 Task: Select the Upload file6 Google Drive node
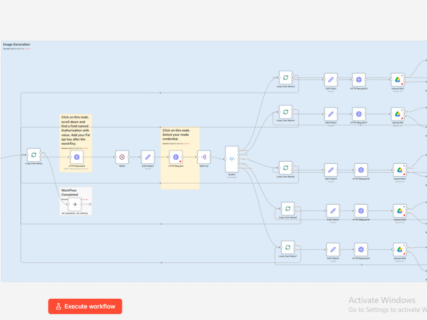[x=400, y=250]
